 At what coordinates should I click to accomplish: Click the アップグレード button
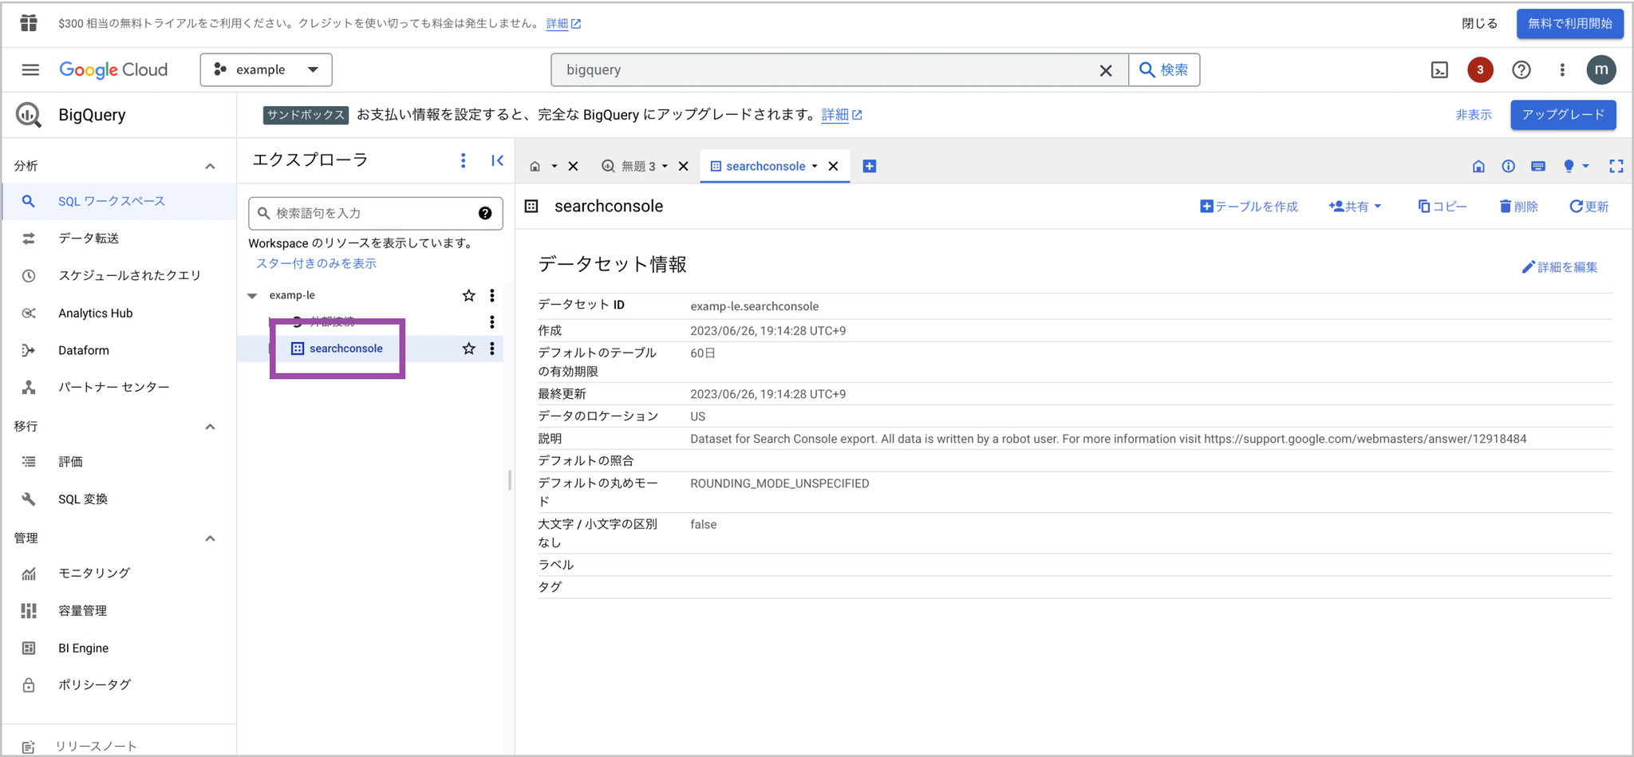(x=1563, y=115)
